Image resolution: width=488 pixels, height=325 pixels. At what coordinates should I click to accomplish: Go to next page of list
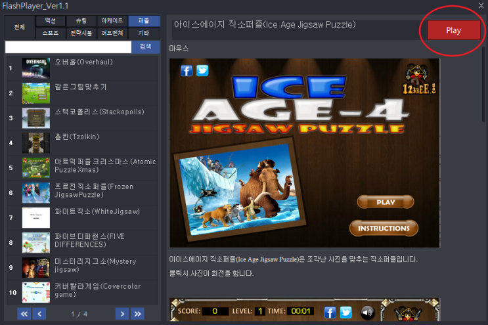122,314
